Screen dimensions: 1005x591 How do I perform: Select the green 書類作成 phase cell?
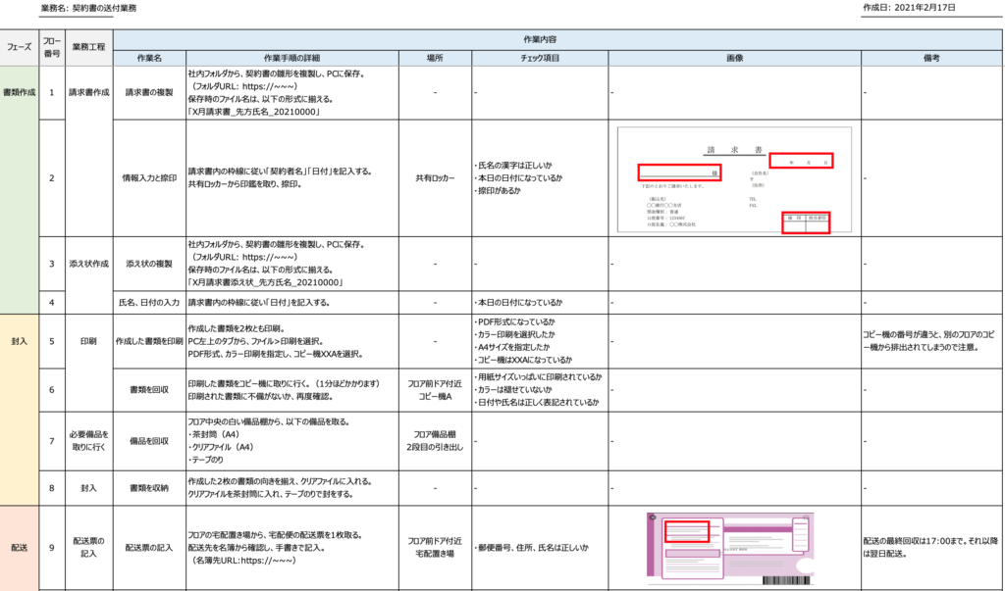20,93
